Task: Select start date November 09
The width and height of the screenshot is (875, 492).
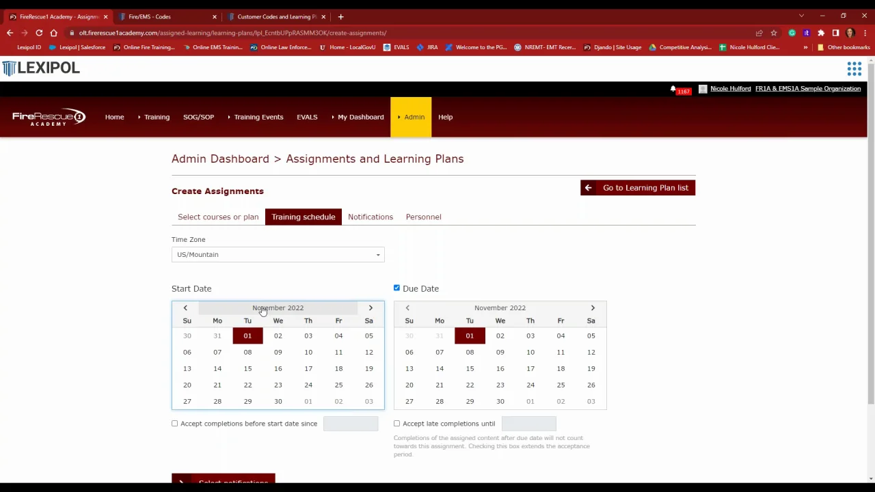Action: [278, 352]
